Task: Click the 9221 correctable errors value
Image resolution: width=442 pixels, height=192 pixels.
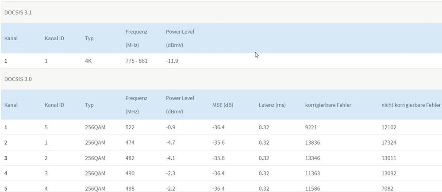Action: pyautogui.click(x=311, y=127)
